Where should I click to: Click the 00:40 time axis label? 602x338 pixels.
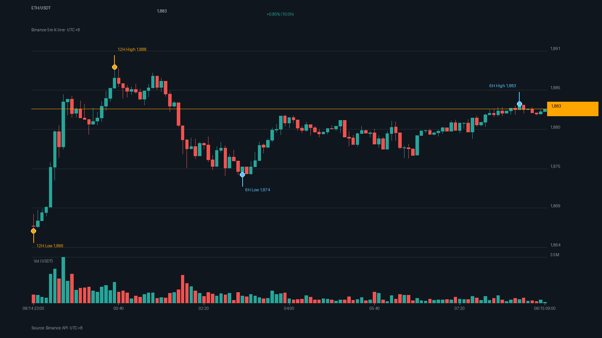click(118, 308)
